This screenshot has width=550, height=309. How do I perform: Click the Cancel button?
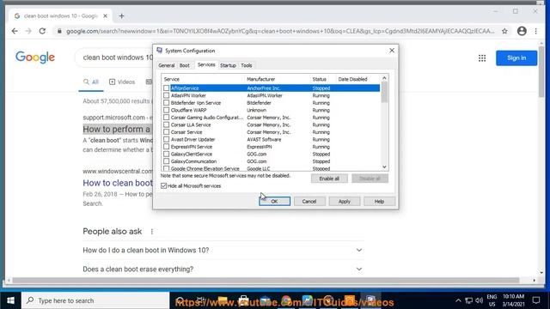point(309,202)
